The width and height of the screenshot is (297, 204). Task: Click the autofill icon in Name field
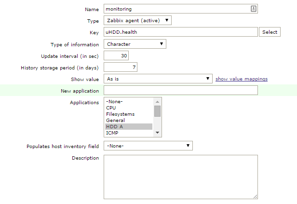(x=254, y=9)
